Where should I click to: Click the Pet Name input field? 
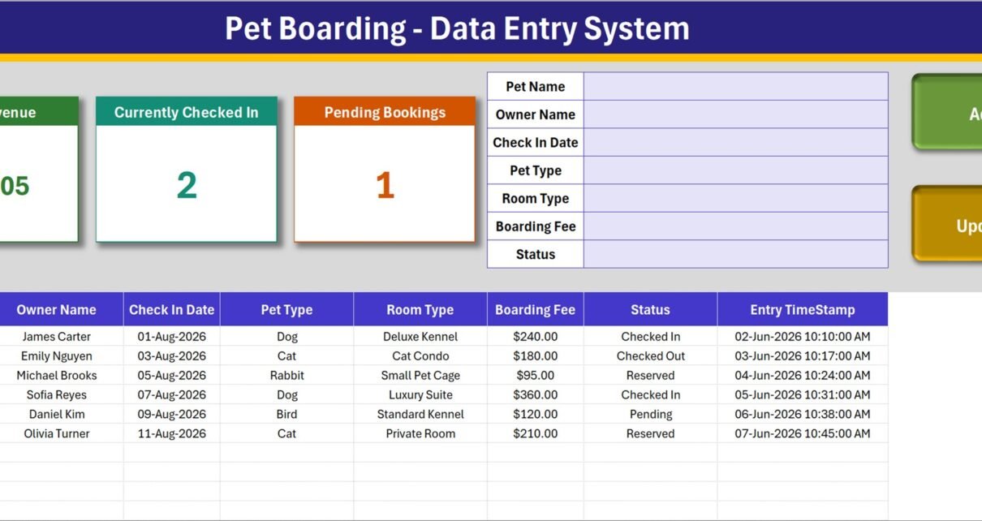(735, 87)
